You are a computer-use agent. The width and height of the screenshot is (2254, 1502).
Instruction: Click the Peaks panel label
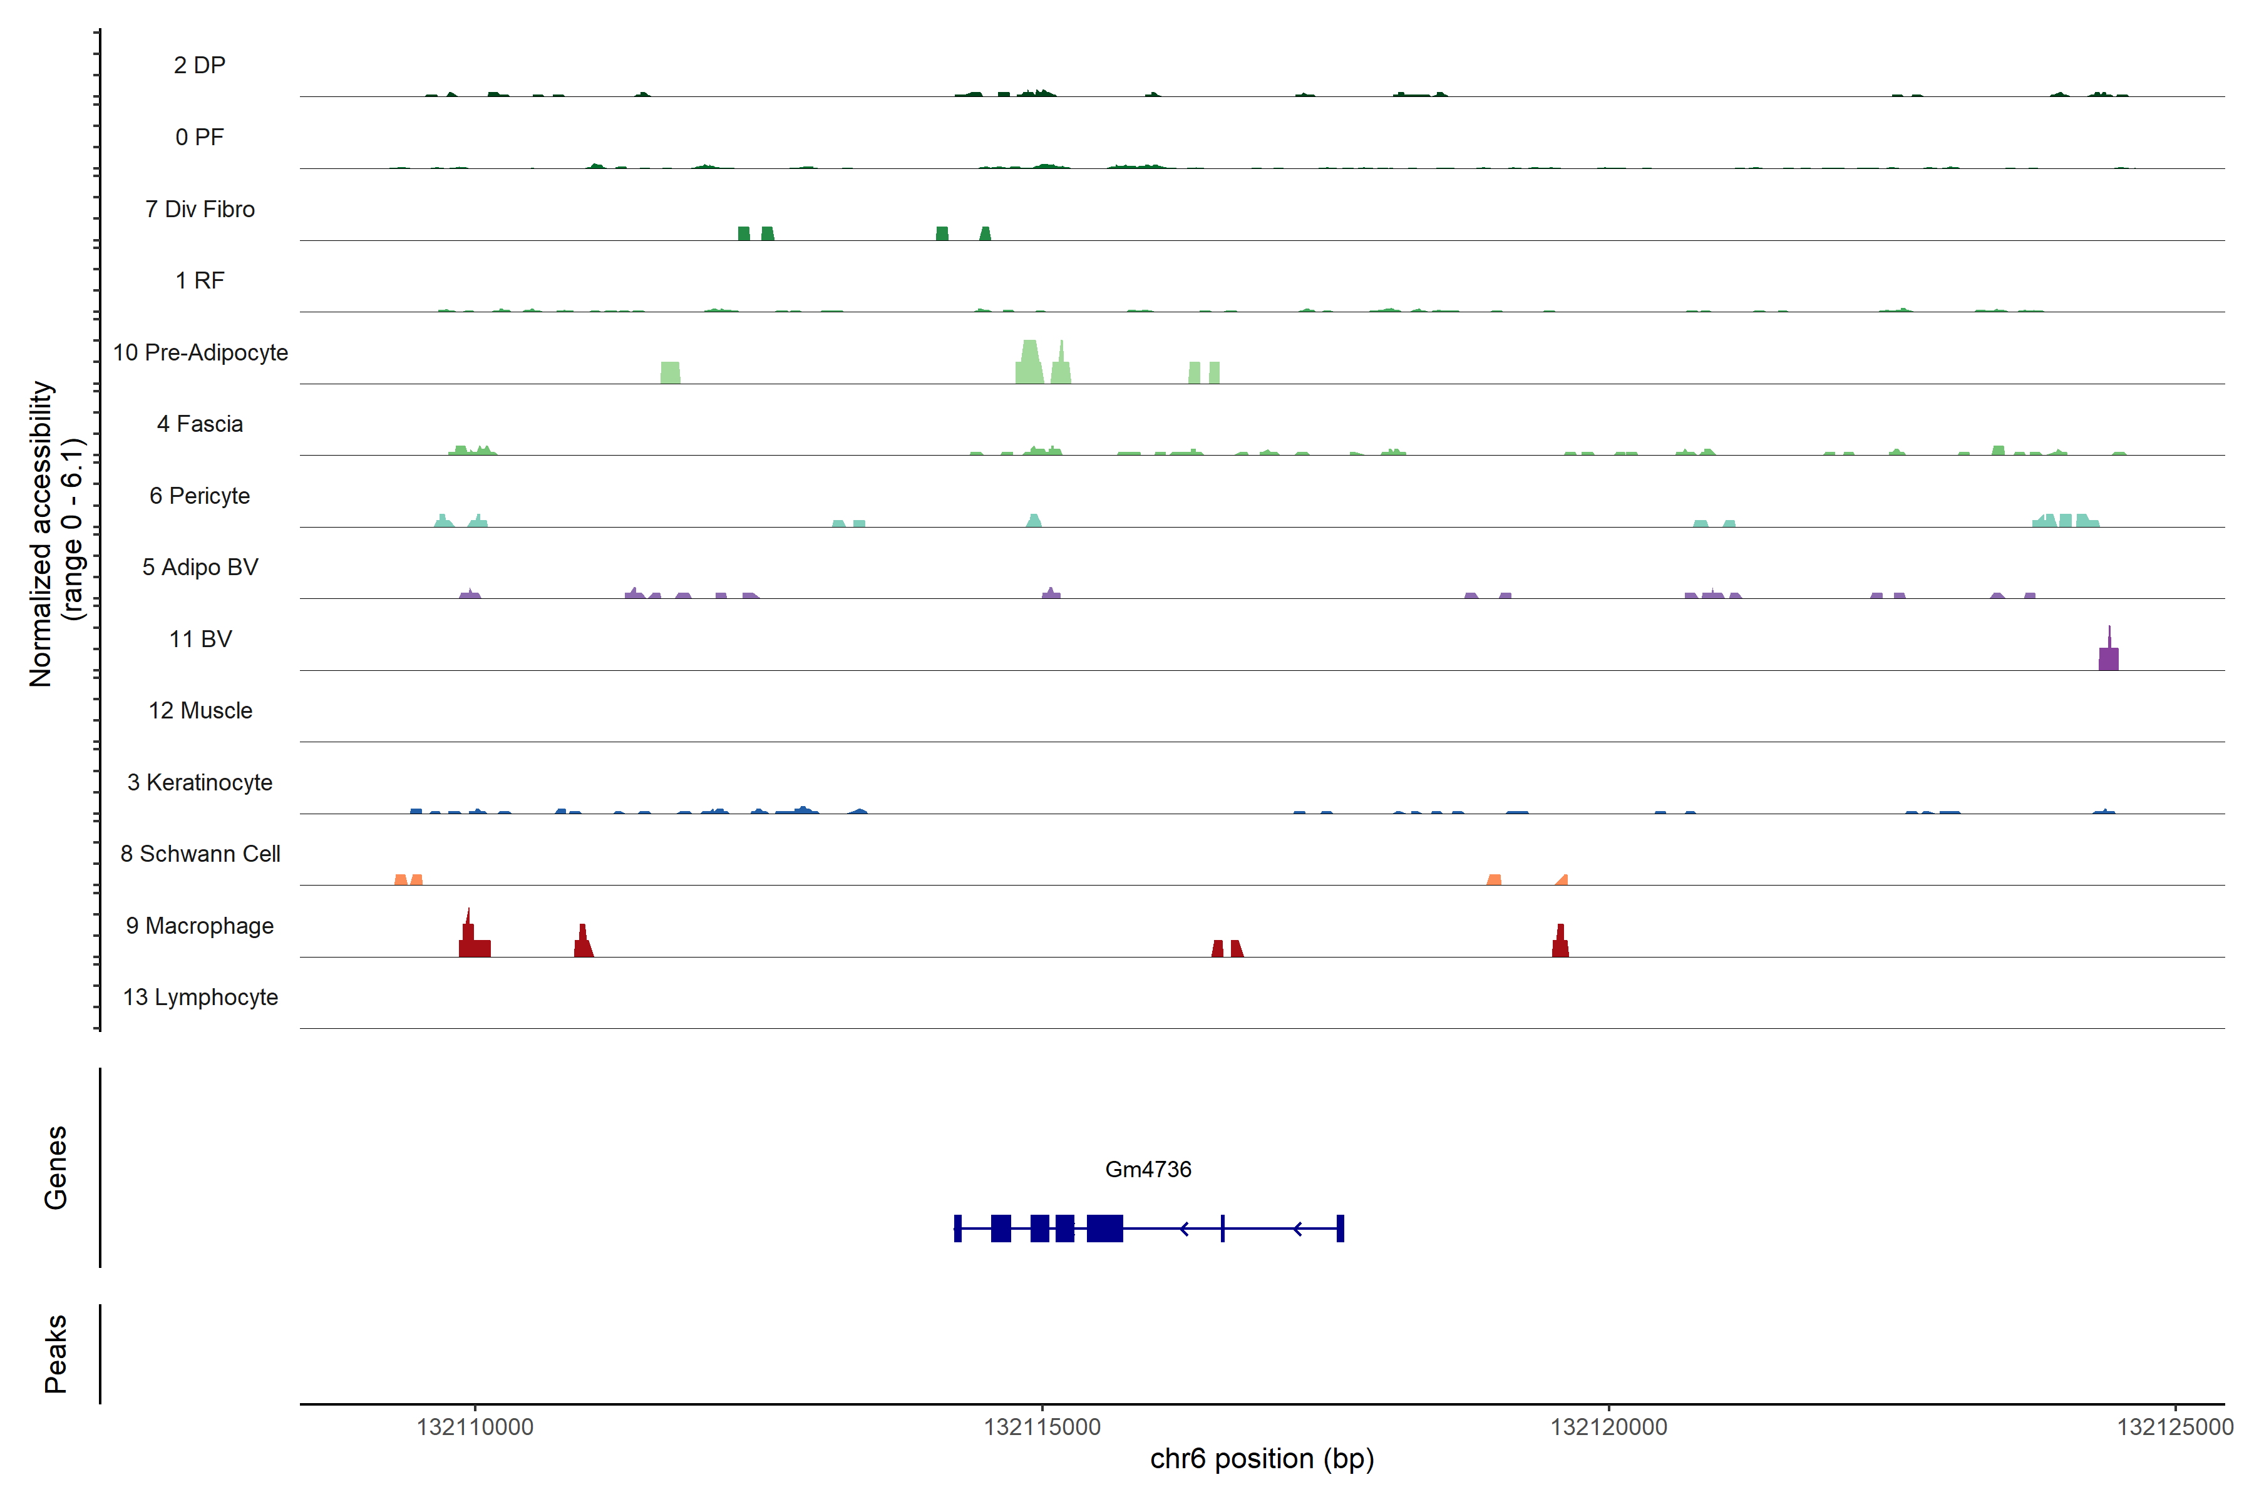tap(56, 1354)
